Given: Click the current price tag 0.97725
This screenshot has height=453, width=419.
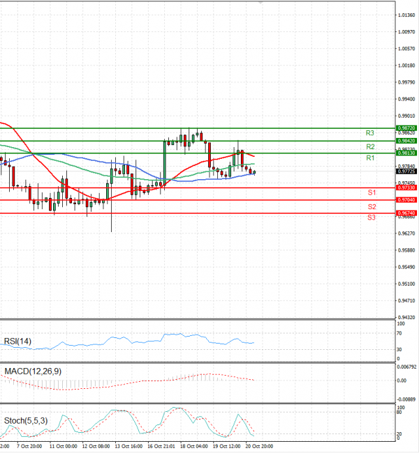Looking at the screenshot, I should point(406,171).
